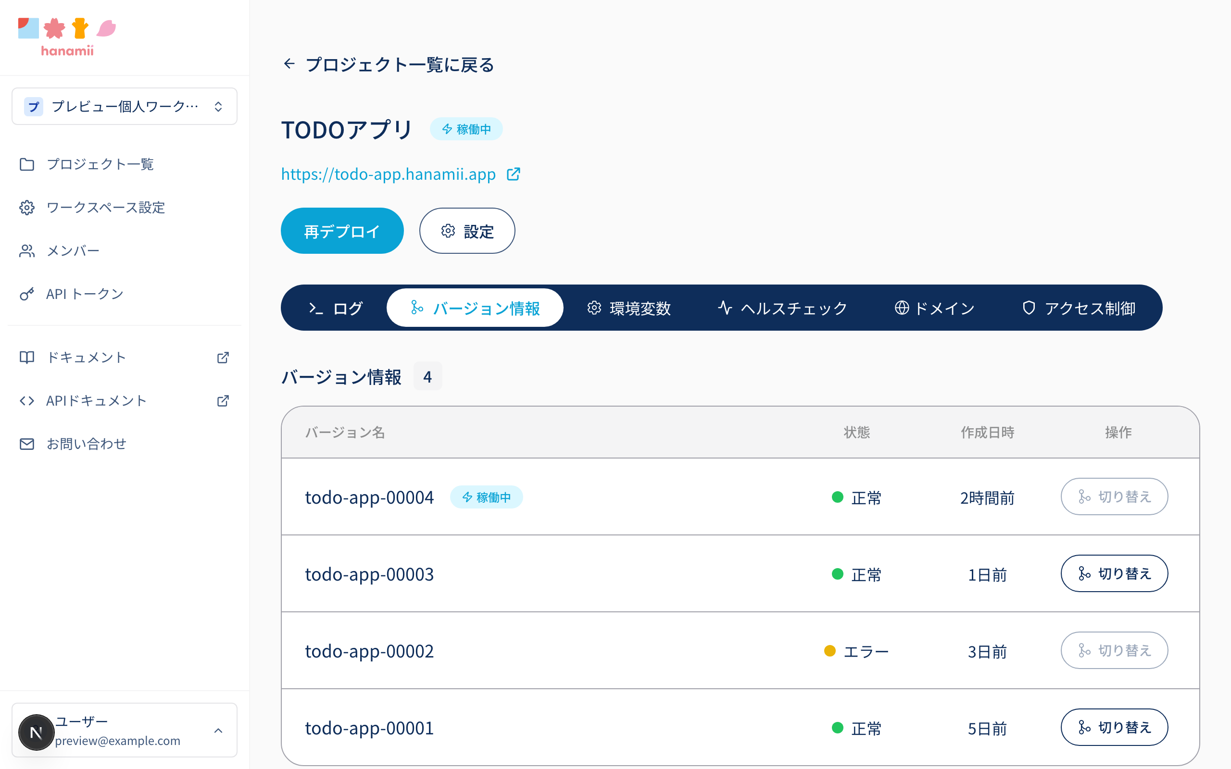The height and width of the screenshot is (769, 1231).
Task: Click the gear icon beside ワークスペース設定
Action: coord(27,208)
